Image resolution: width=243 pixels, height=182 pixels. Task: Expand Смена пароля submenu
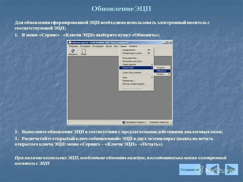[136, 64]
